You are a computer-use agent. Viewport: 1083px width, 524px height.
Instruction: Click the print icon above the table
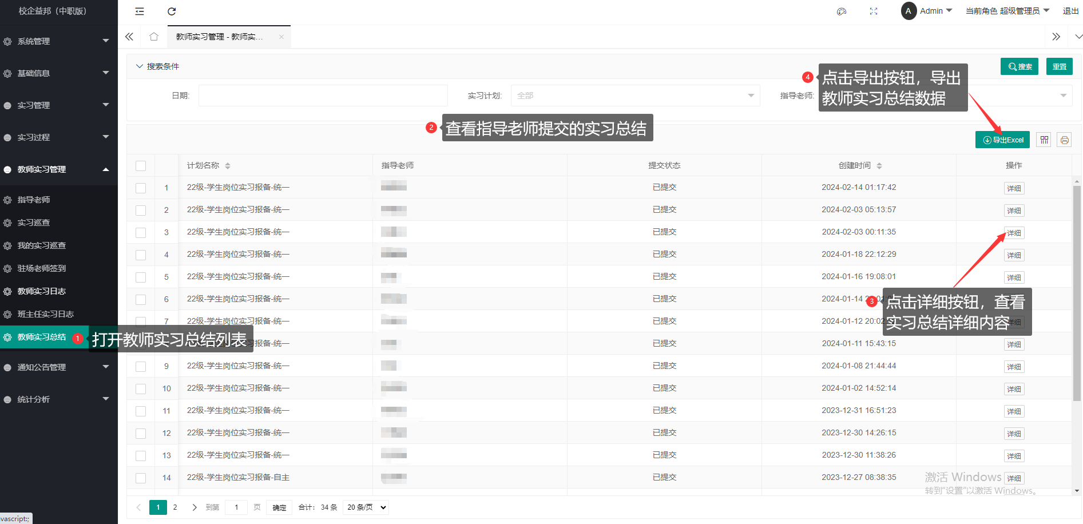point(1064,140)
